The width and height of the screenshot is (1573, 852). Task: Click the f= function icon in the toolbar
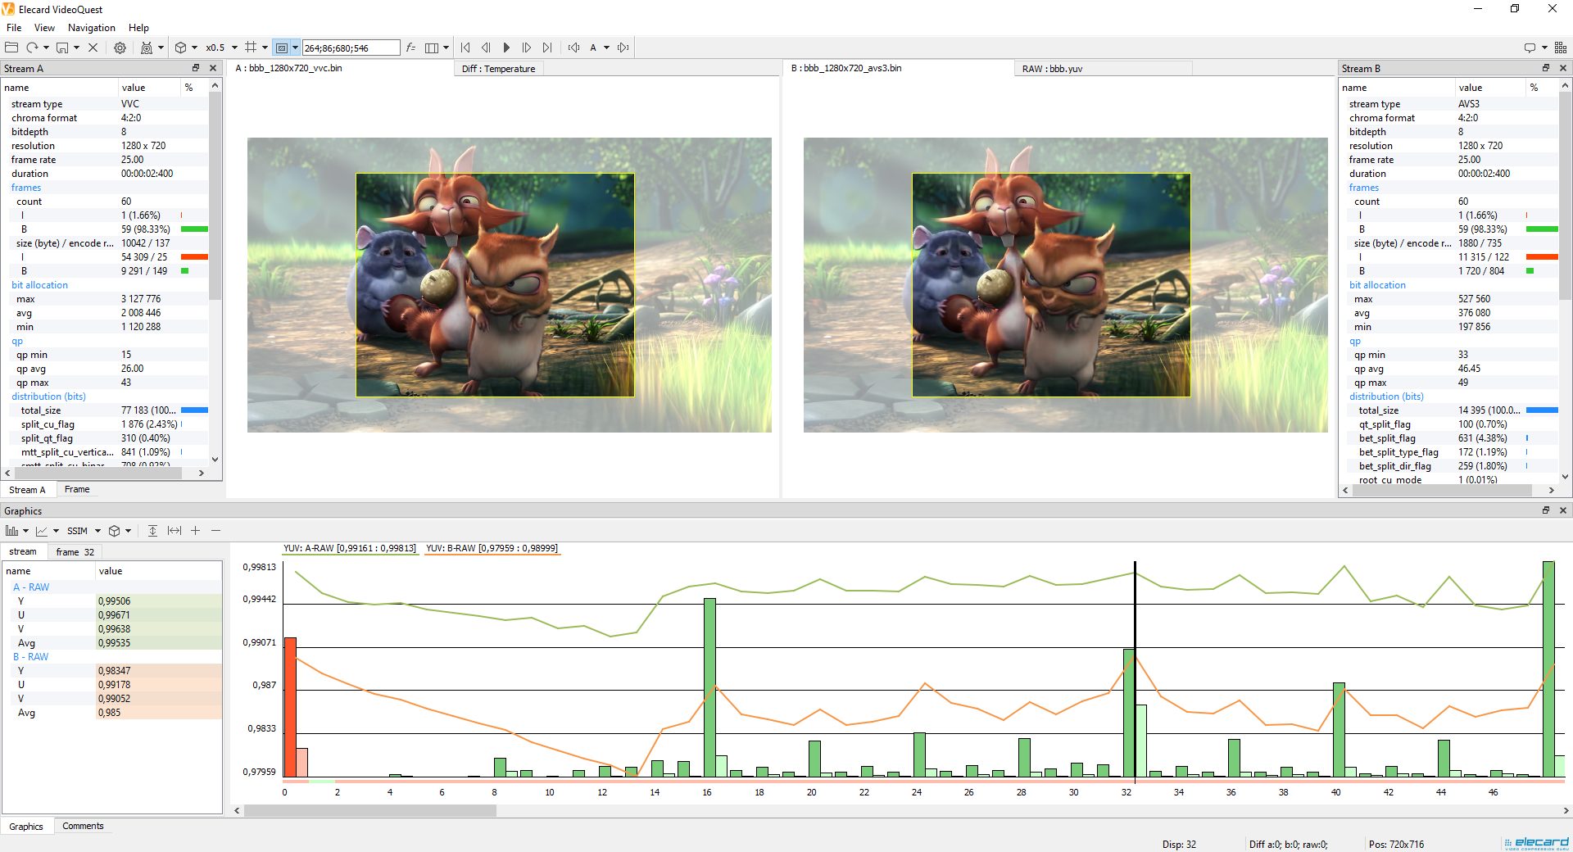(x=410, y=48)
